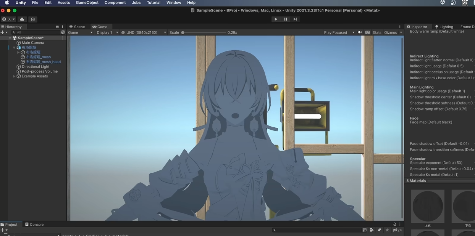Select the 上衣 material thumbnail
Viewport: 475px width, 236px height.
coord(428,206)
